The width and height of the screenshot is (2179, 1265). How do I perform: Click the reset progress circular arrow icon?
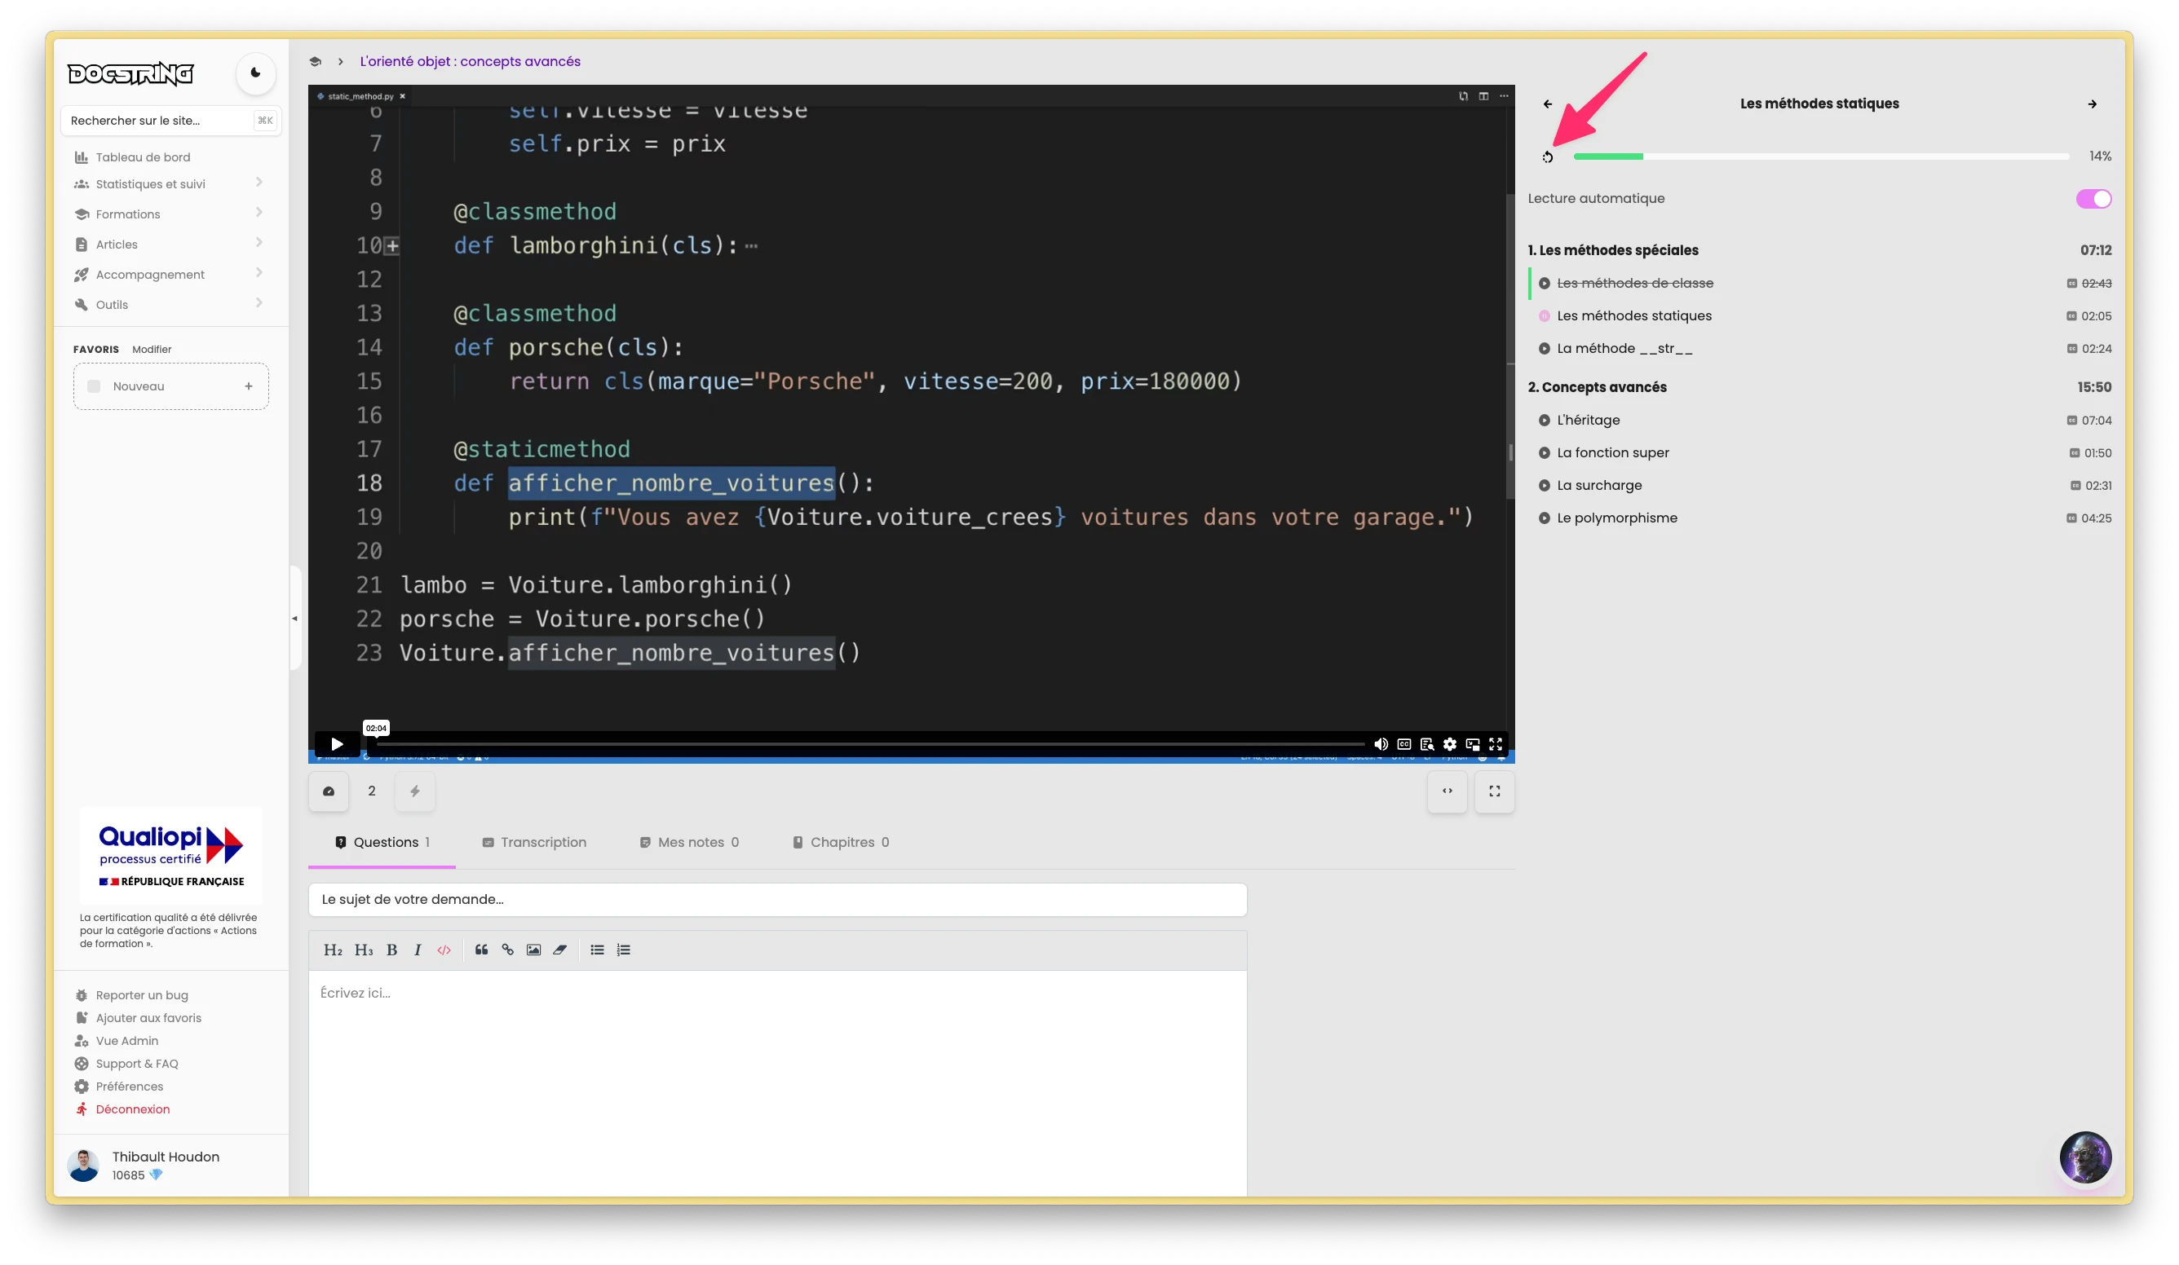click(1548, 157)
